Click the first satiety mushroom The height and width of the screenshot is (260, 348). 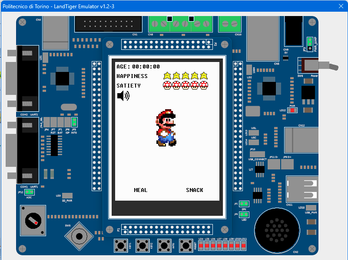[167, 85]
